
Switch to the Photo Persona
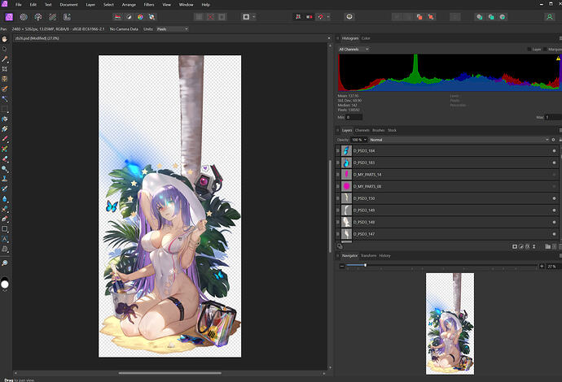pyautogui.click(x=9, y=17)
